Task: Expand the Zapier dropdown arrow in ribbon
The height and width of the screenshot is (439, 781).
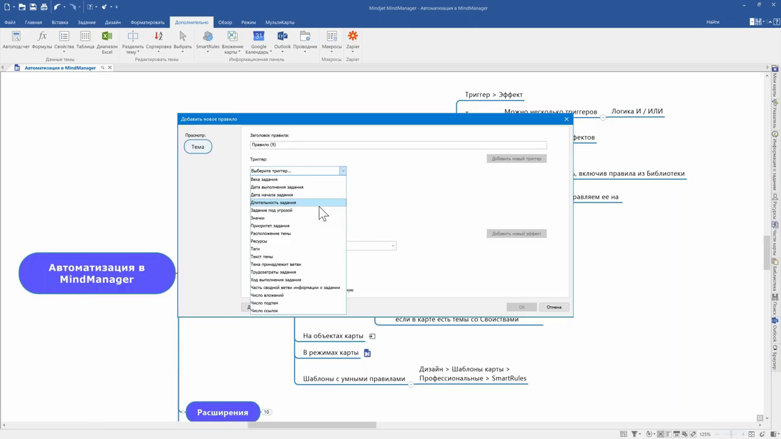Action: point(353,52)
